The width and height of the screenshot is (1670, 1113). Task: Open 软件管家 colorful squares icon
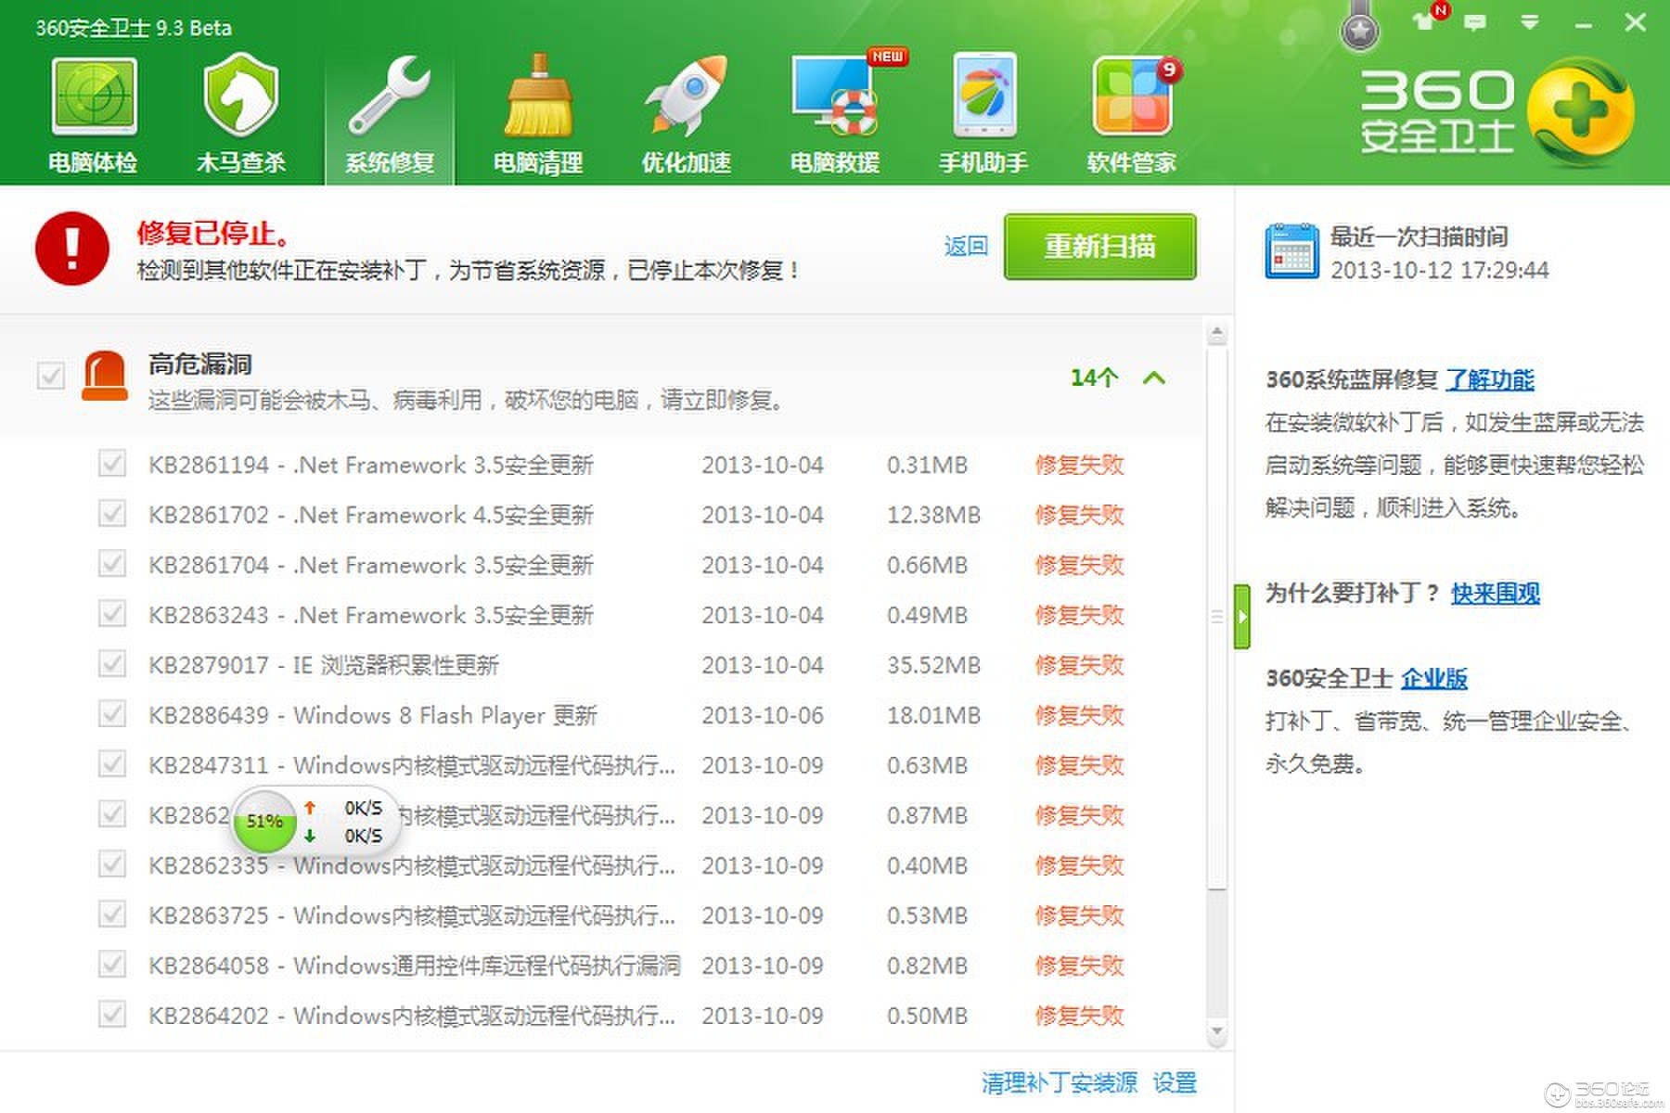1132,96
